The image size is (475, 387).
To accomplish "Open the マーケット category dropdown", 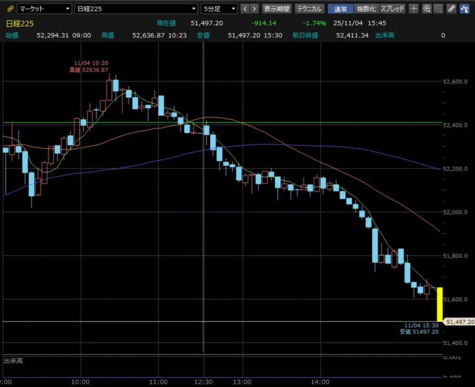I will click(x=45, y=9).
